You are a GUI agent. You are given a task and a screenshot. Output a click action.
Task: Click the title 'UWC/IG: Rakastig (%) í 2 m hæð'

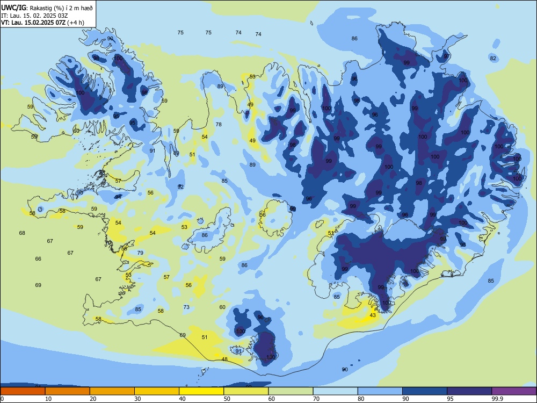pyautogui.click(x=47, y=8)
